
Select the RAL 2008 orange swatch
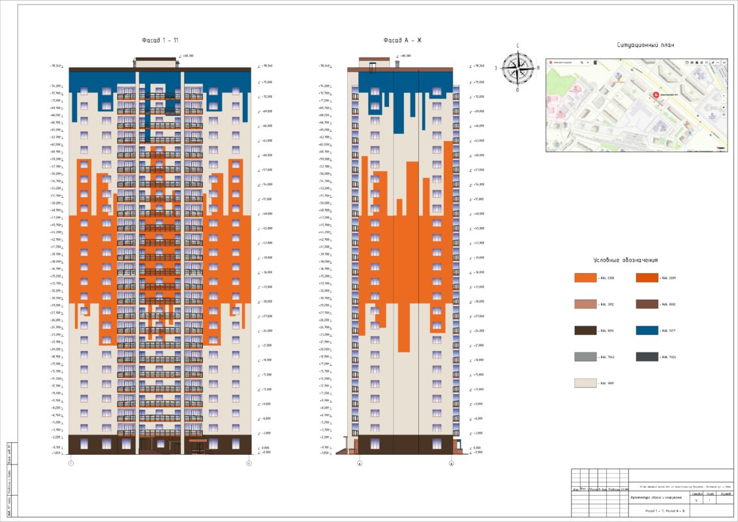[x=585, y=278]
